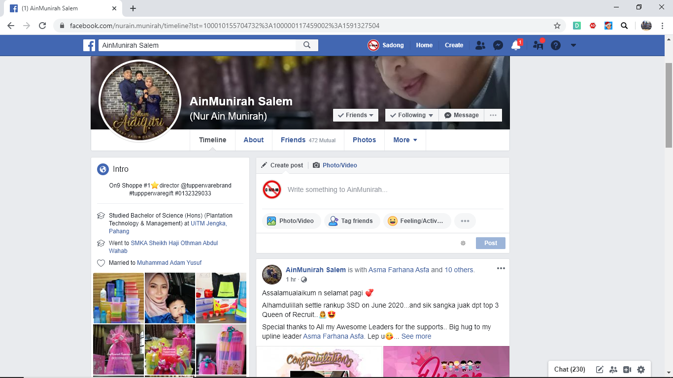Image resolution: width=673 pixels, height=378 pixels.
Task: Expand the More profile tab dropdown
Action: click(x=405, y=140)
